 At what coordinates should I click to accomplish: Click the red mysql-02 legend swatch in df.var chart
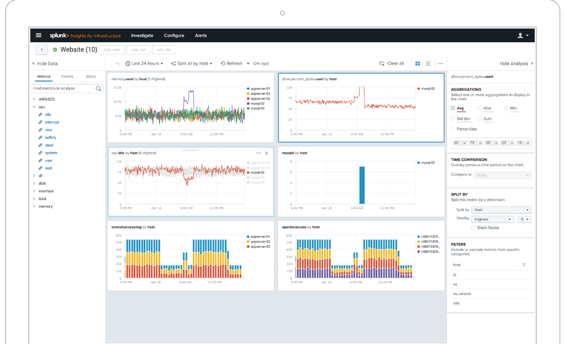(x=419, y=89)
